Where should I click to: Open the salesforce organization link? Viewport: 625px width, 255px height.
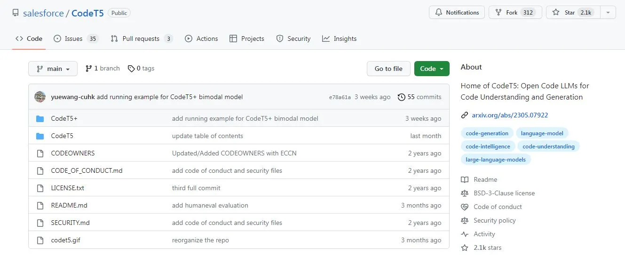click(43, 13)
